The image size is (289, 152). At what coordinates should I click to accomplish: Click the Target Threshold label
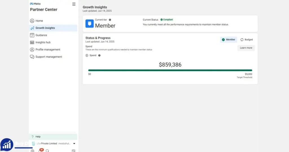244,77
